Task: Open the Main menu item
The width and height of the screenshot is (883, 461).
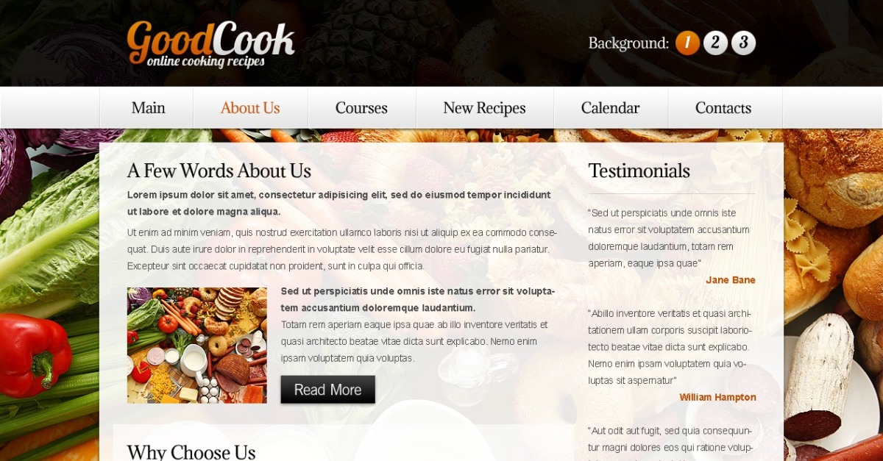Action: (147, 108)
